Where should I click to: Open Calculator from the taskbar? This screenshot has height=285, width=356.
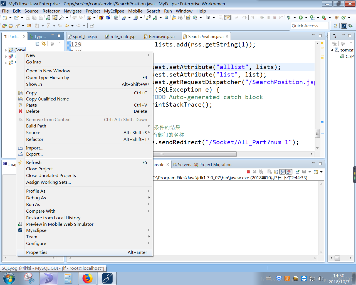click(x=68, y=278)
